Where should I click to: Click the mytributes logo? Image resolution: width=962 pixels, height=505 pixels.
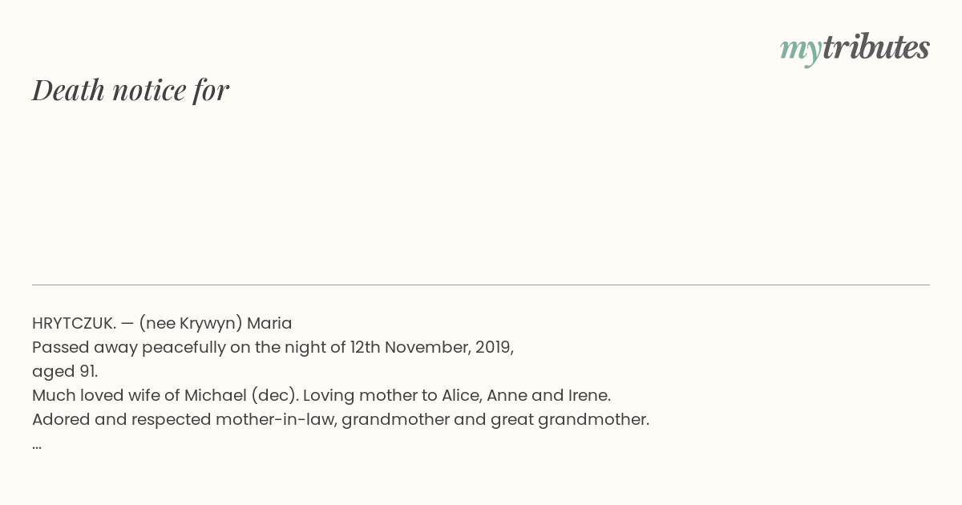(854, 49)
